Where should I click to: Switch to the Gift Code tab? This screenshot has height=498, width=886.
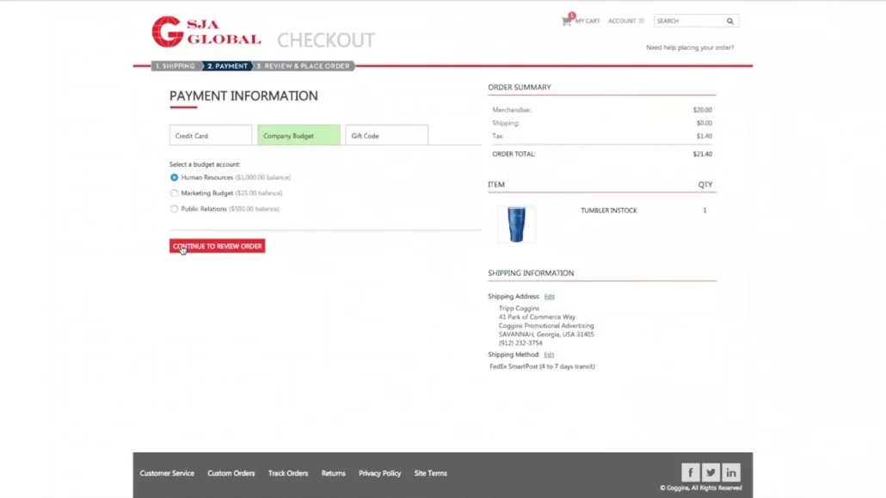click(386, 135)
